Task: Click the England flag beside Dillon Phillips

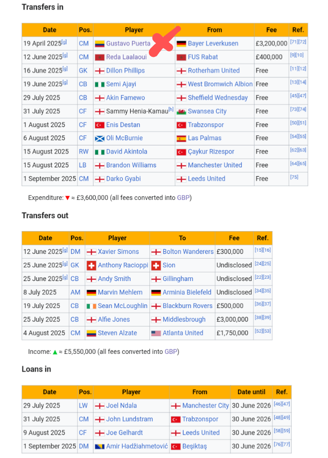Action: point(99,71)
